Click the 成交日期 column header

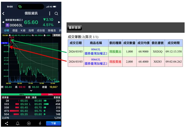[76, 43]
